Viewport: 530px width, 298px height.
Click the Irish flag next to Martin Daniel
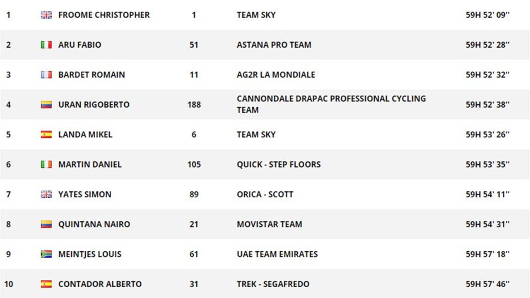[46, 164]
